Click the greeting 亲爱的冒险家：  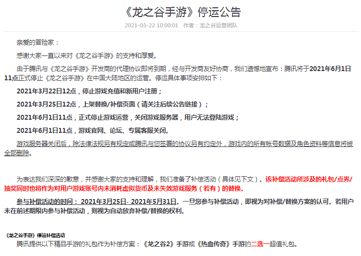tap(38, 42)
